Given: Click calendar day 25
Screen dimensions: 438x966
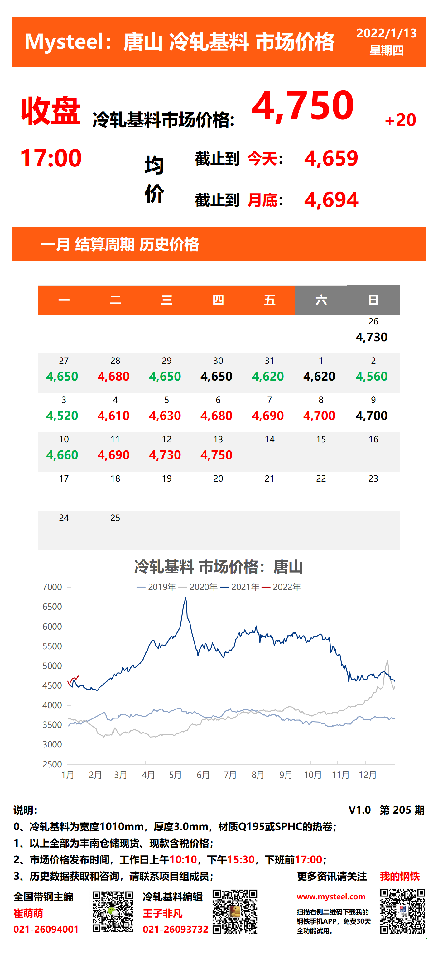Looking at the screenshot, I should click(115, 518).
